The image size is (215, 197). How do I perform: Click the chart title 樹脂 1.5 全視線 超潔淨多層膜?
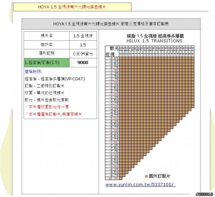(x=155, y=36)
